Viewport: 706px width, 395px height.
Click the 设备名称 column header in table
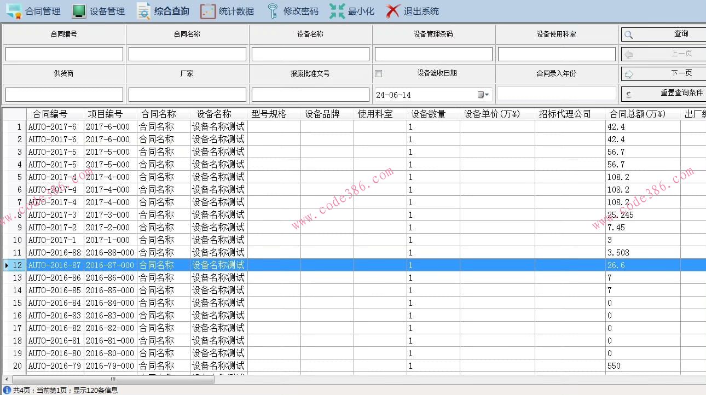tap(214, 114)
